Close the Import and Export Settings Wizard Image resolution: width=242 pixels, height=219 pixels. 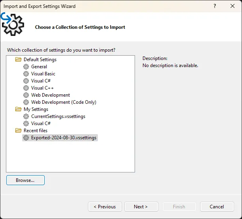(233, 6)
